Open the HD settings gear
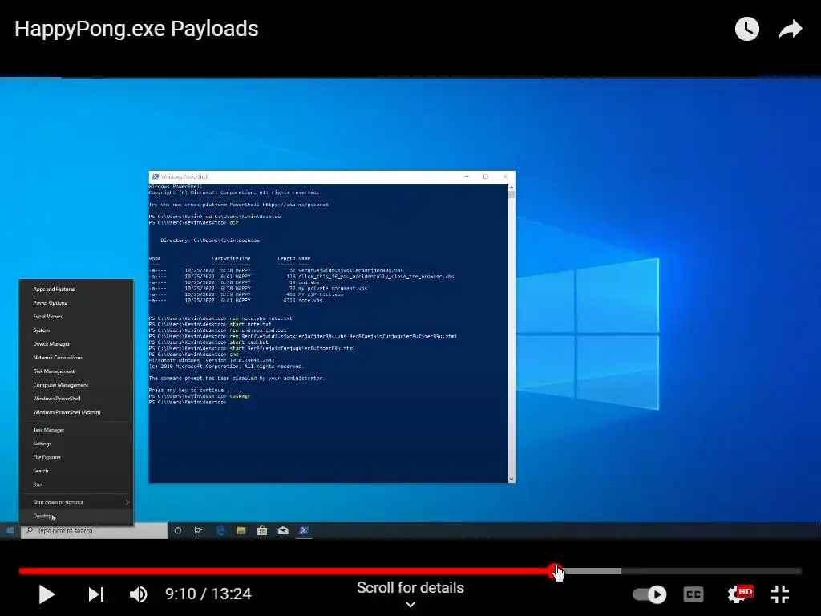 click(739, 594)
